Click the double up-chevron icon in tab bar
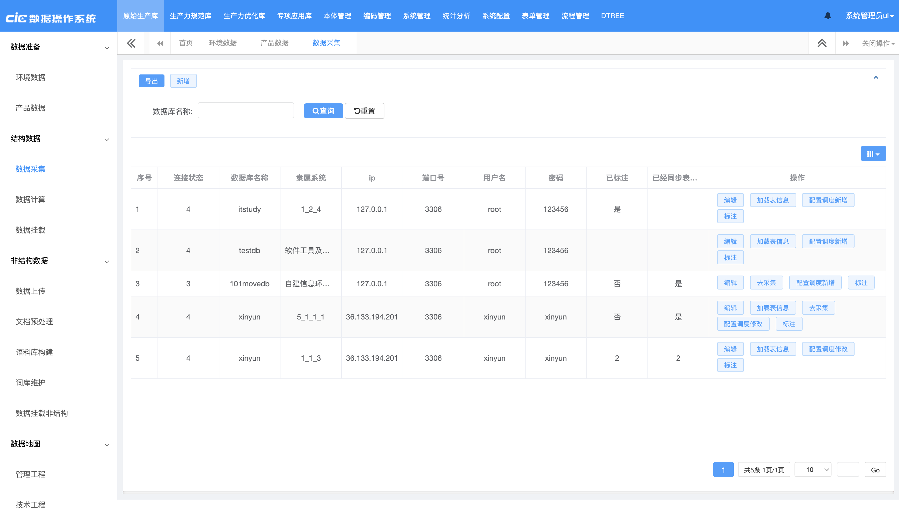This screenshot has height=519, width=899. click(x=822, y=43)
